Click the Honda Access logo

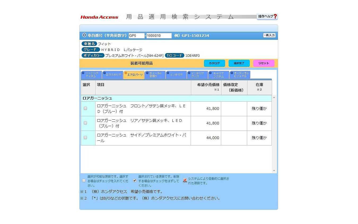click(99, 17)
